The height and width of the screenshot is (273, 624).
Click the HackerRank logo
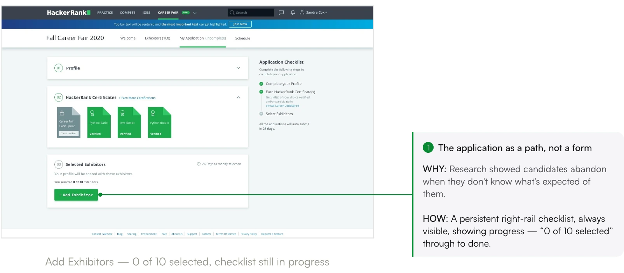pyautogui.click(x=69, y=12)
